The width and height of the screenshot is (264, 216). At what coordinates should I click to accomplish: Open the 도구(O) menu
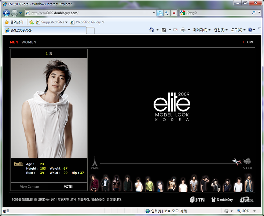pyautogui.click(x=238, y=30)
